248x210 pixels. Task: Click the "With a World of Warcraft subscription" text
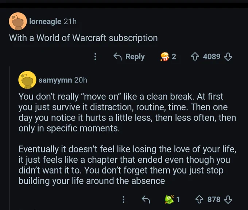point(84,38)
